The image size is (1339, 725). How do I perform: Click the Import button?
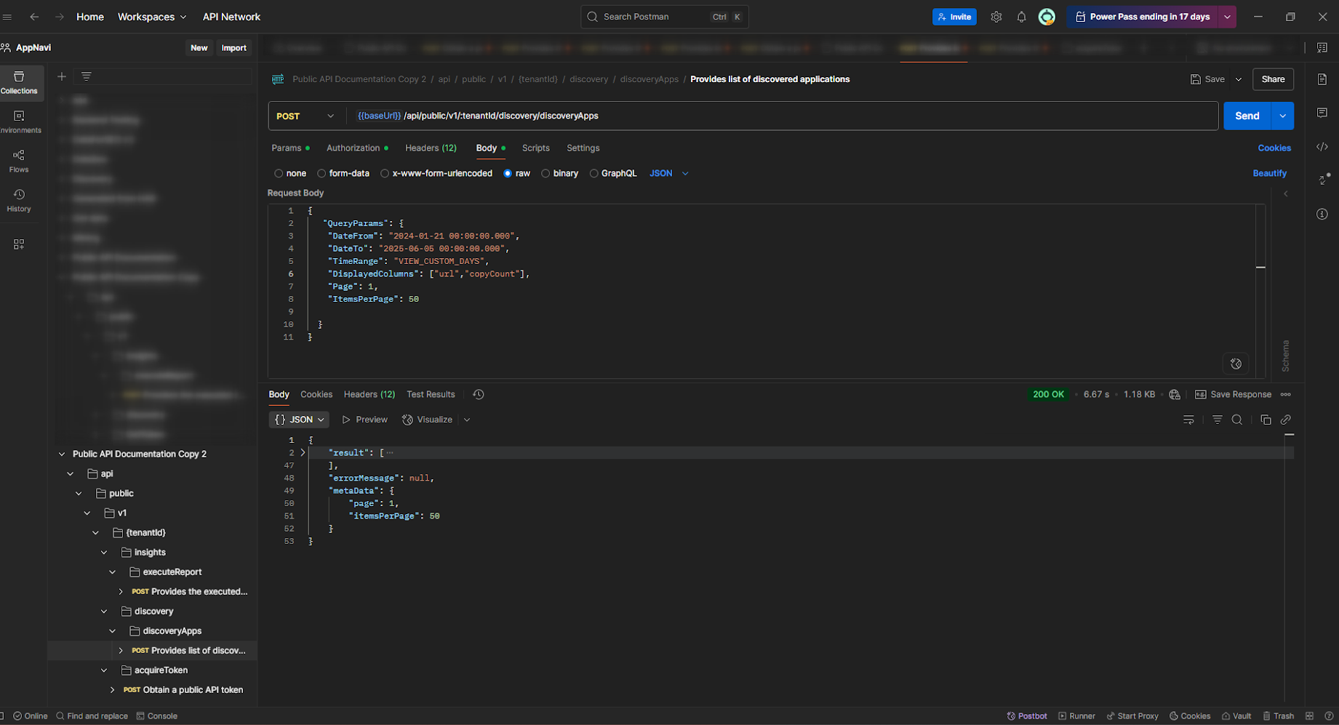click(x=233, y=48)
